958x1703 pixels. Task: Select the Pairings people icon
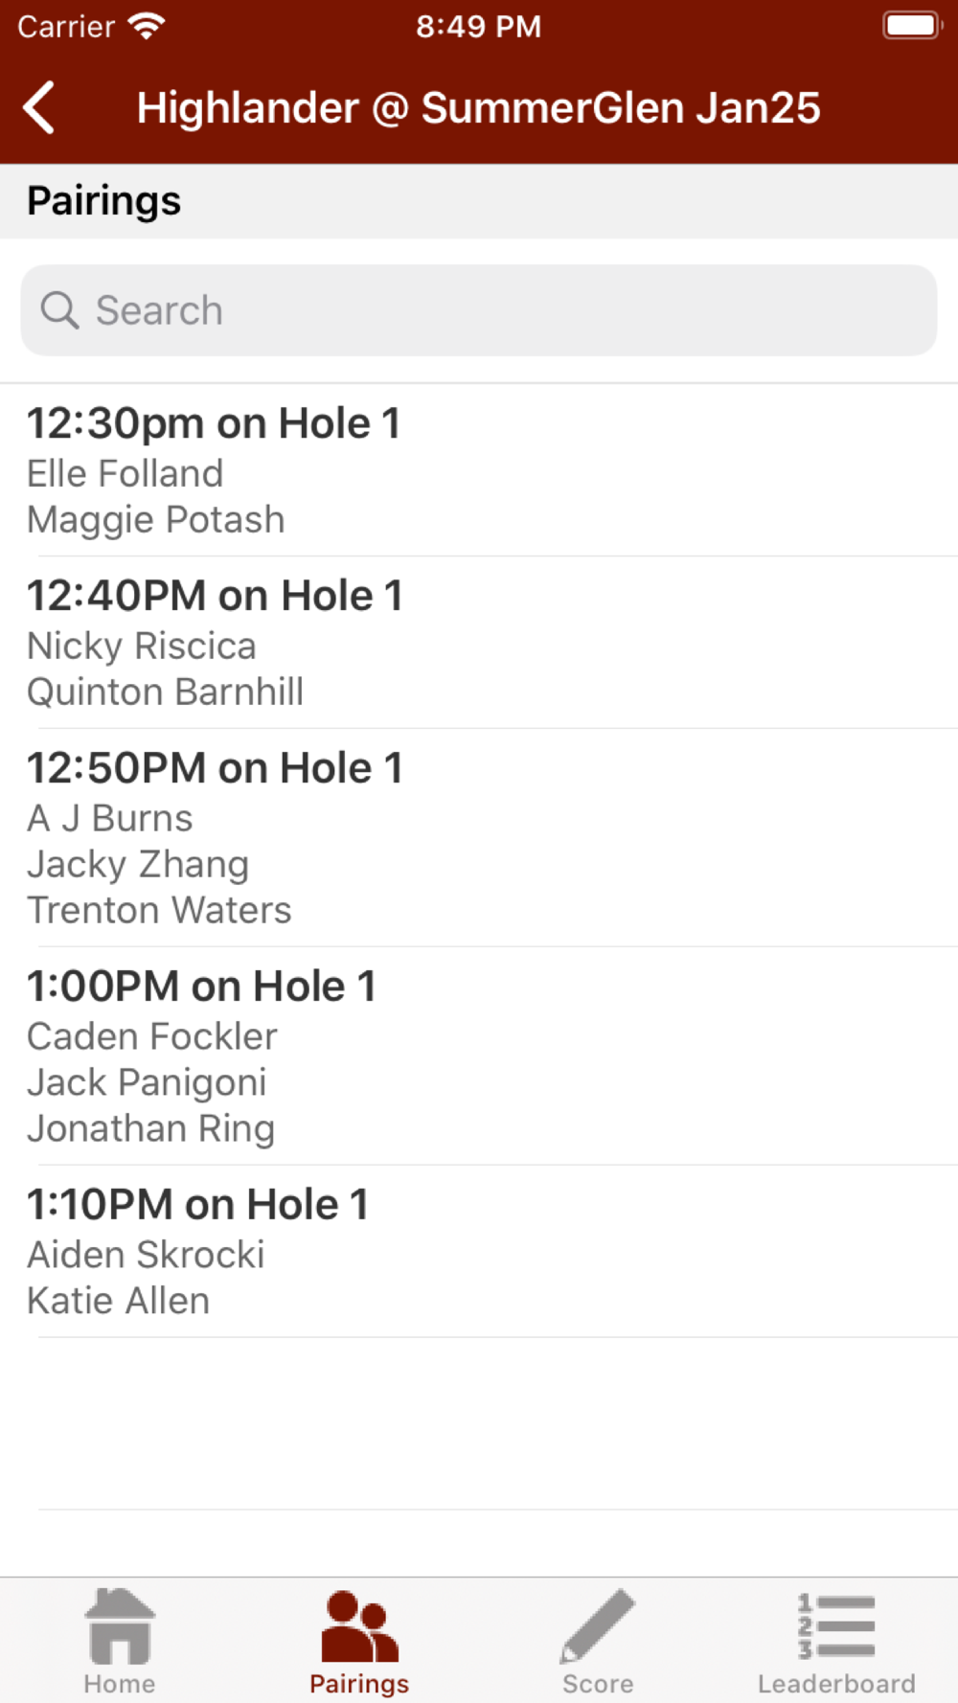(359, 1626)
